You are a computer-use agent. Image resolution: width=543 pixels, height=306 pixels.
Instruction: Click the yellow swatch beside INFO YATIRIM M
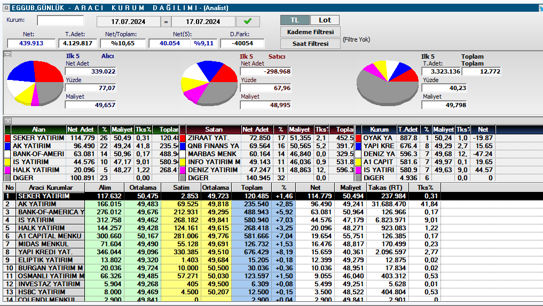[x=183, y=162]
